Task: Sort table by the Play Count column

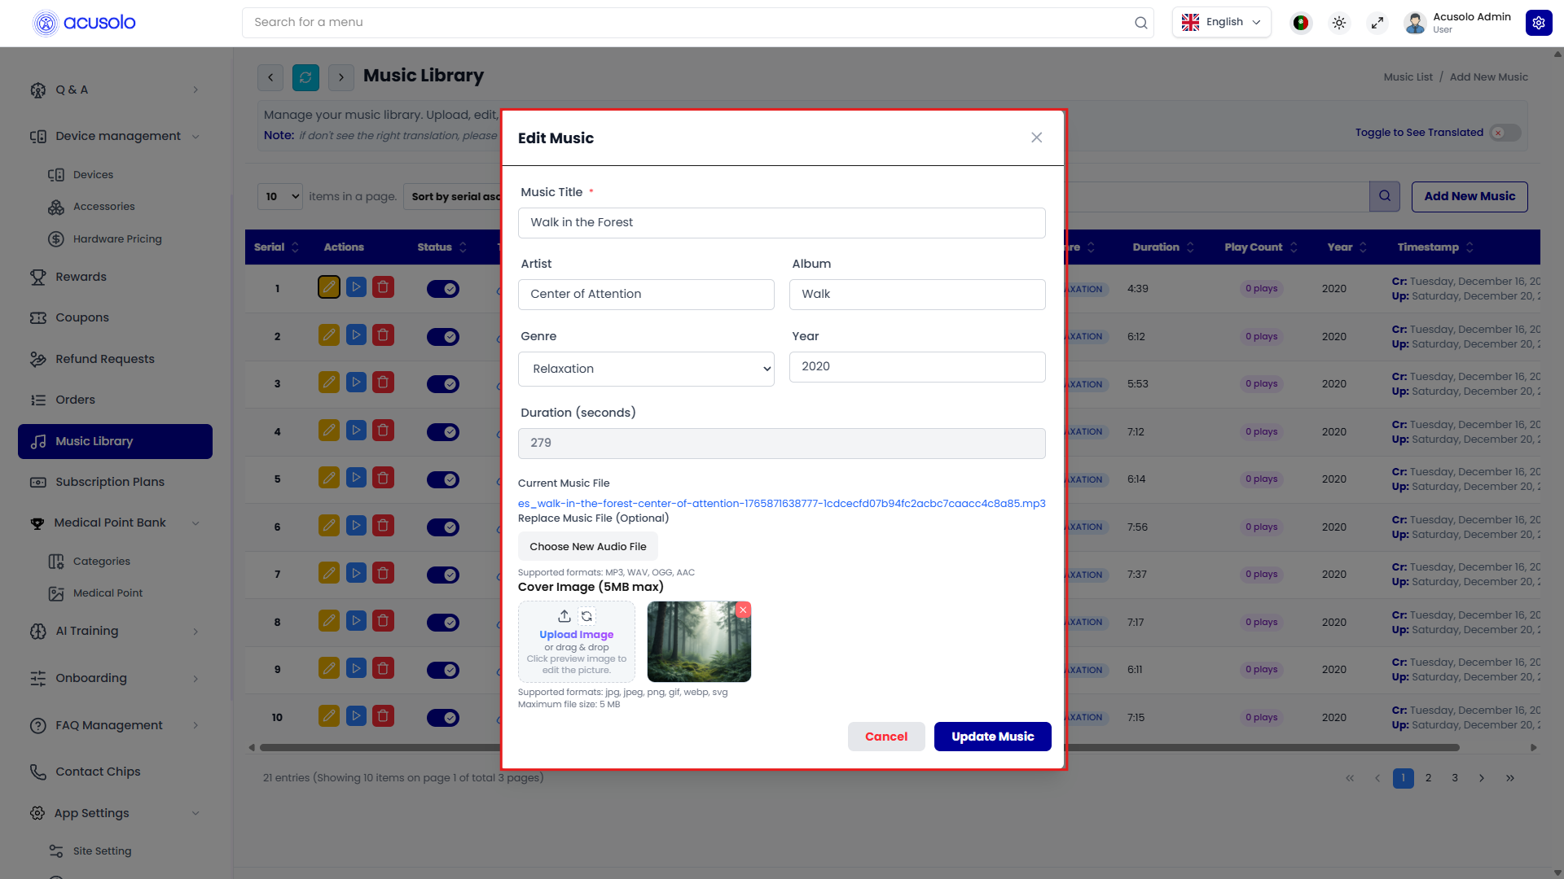Action: pos(1261,247)
